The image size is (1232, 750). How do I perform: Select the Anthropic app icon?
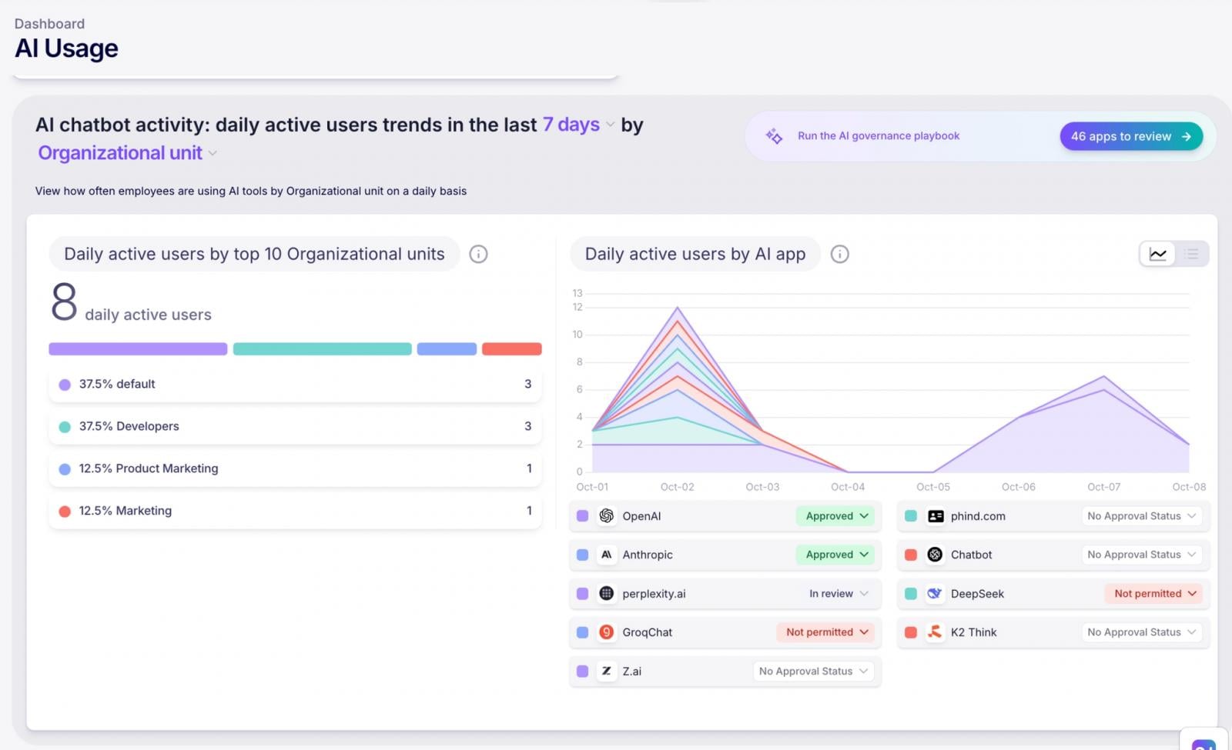pyautogui.click(x=607, y=554)
